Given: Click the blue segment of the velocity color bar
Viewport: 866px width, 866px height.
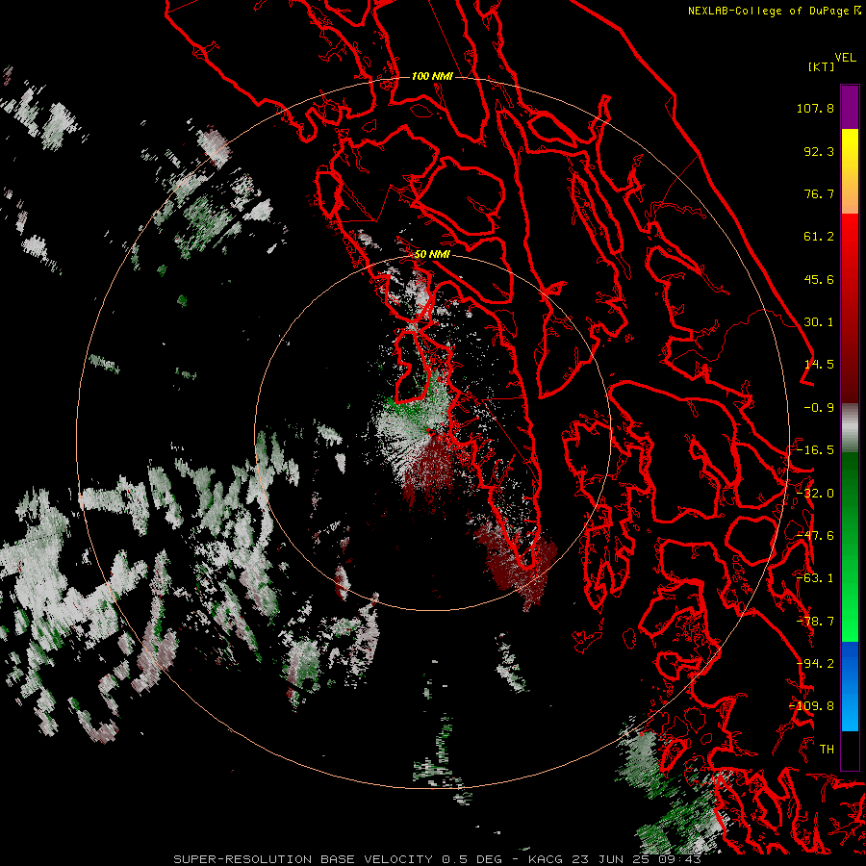Looking at the screenshot, I should [850, 686].
